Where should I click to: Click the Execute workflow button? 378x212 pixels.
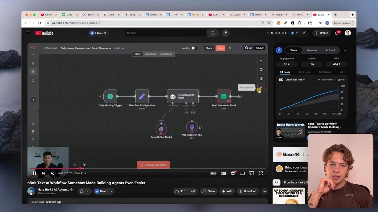point(153,165)
